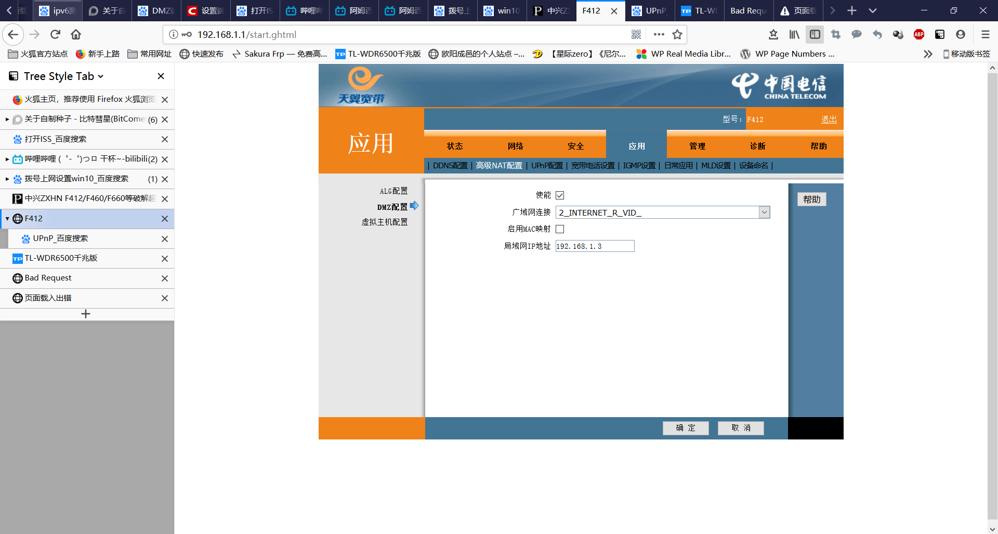Click the Firefox home icon
The width and height of the screenshot is (998, 534).
point(76,34)
